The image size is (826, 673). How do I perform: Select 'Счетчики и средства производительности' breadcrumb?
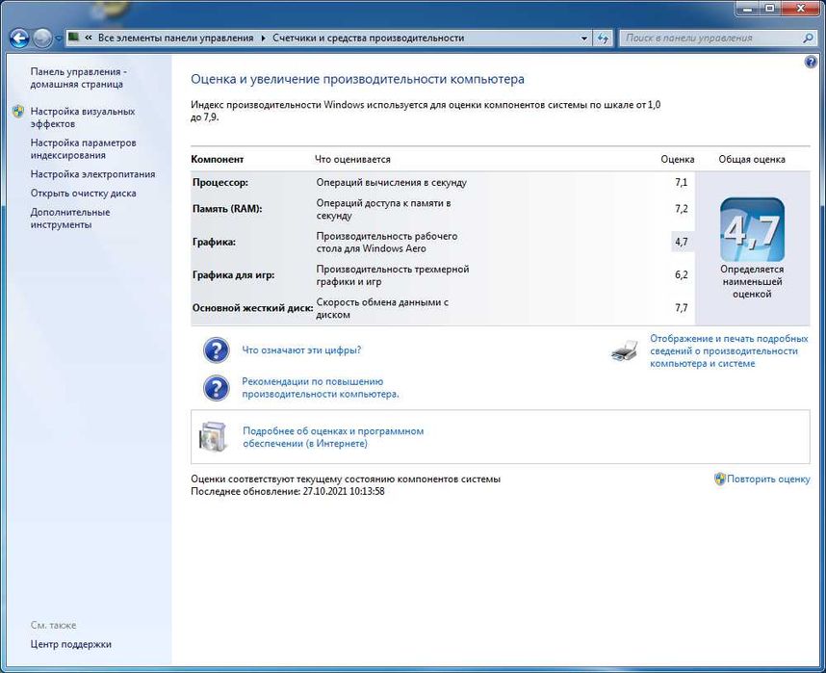pos(368,38)
